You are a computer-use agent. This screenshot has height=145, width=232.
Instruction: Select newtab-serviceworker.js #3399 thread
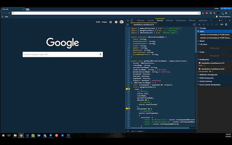[215, 38]
